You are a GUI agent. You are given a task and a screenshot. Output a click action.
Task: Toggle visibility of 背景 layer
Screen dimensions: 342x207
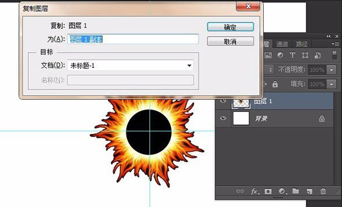223,118
